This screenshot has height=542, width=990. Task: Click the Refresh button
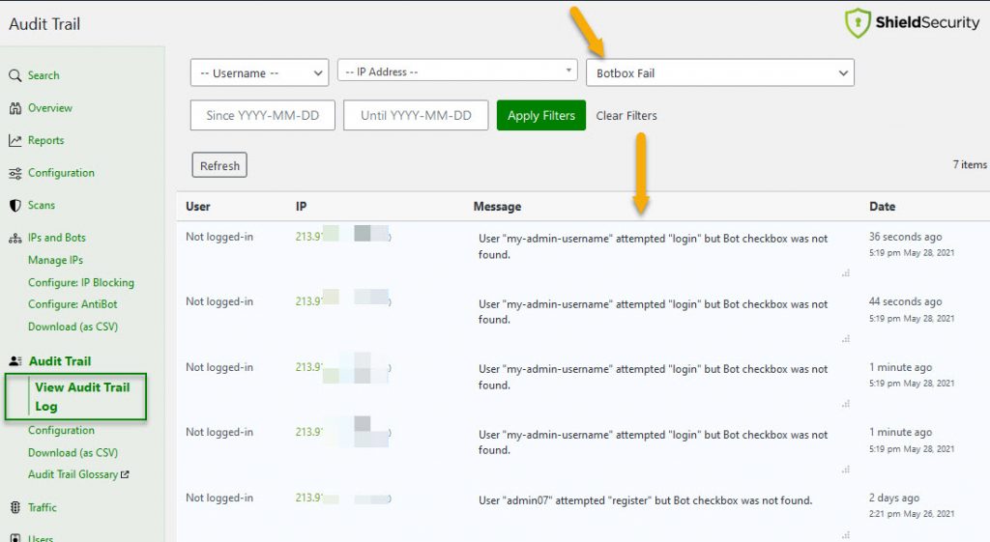(x=219, y=165)
